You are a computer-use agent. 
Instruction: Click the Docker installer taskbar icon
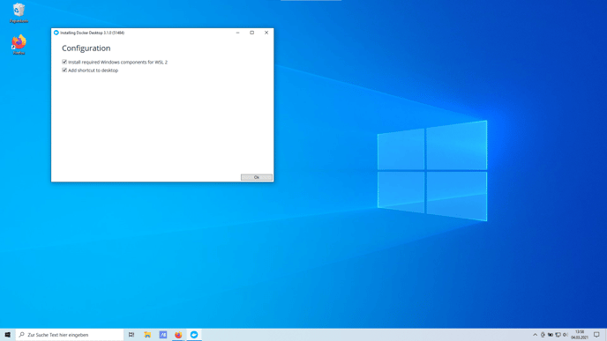coord(194,335)
